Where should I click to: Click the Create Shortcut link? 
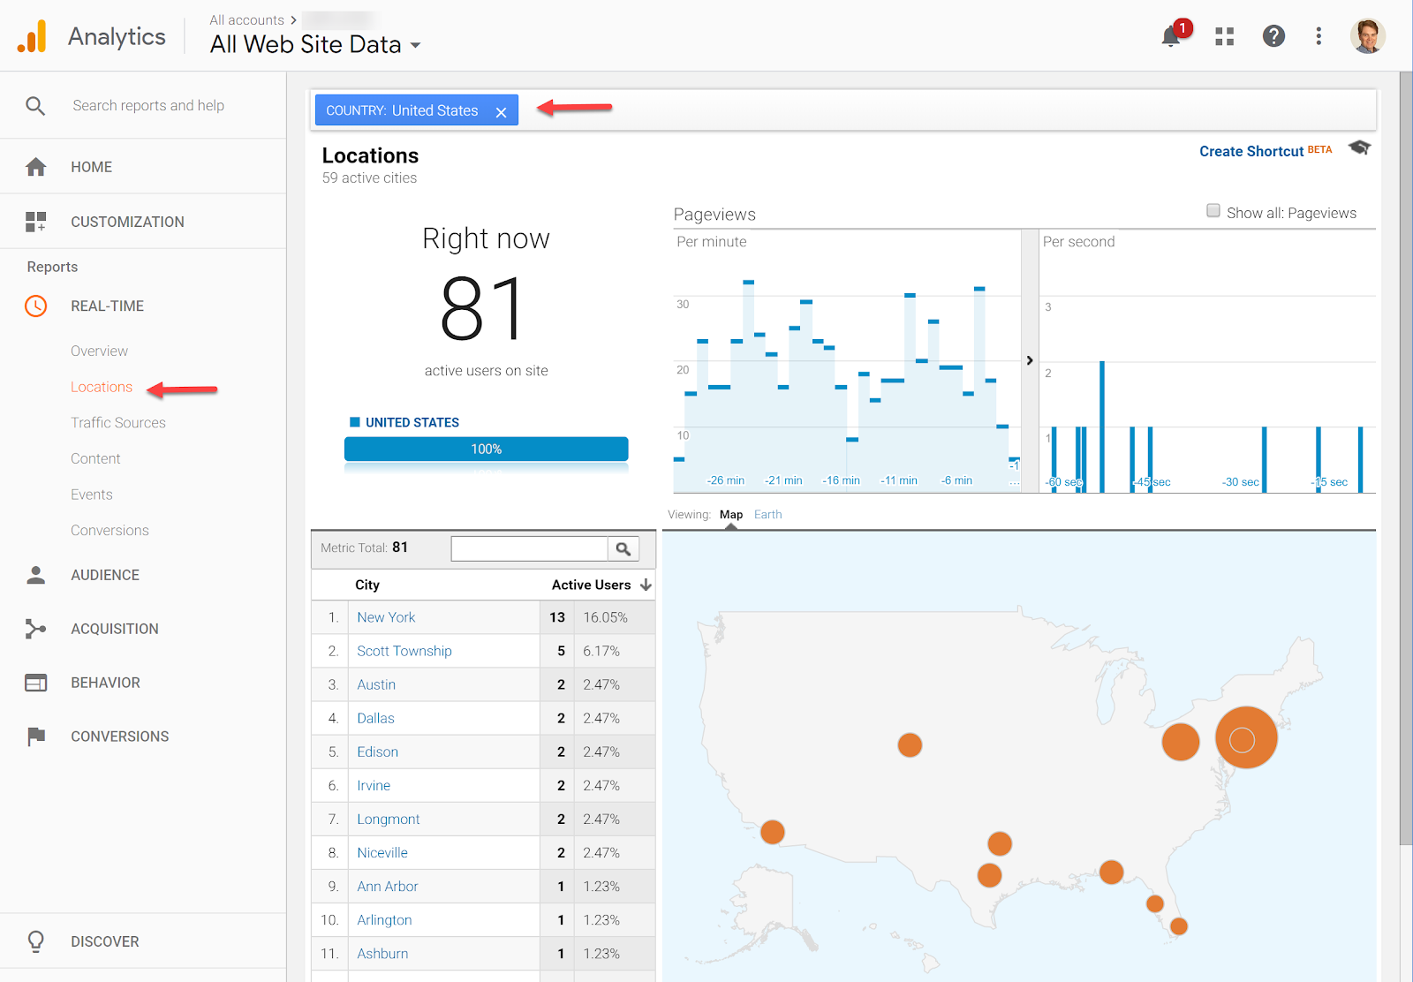1251,151
